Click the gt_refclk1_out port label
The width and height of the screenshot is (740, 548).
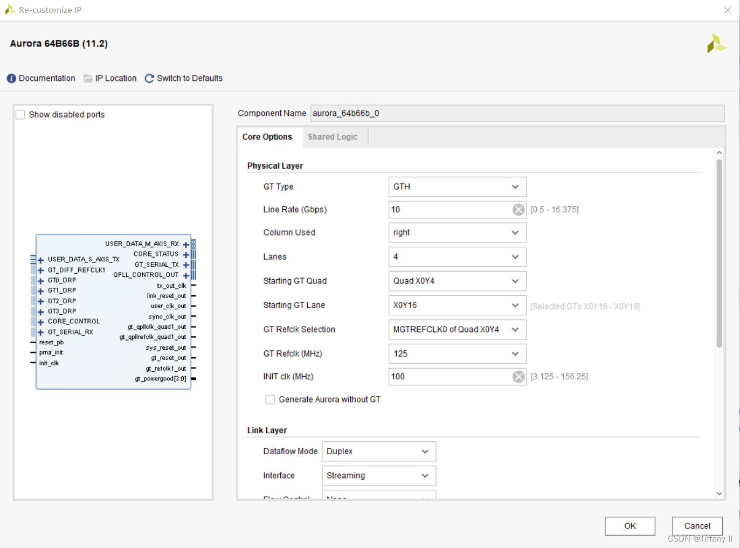[x=166, y=369]
